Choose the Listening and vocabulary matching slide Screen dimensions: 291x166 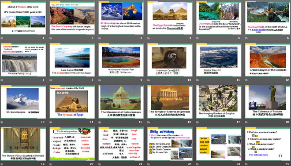170,144
